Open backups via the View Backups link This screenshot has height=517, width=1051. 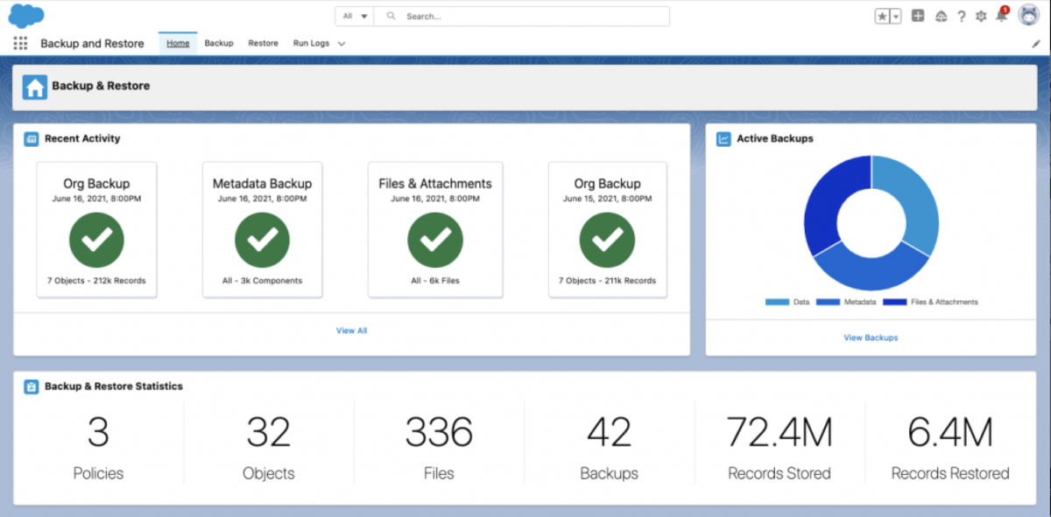click(870, 337)
